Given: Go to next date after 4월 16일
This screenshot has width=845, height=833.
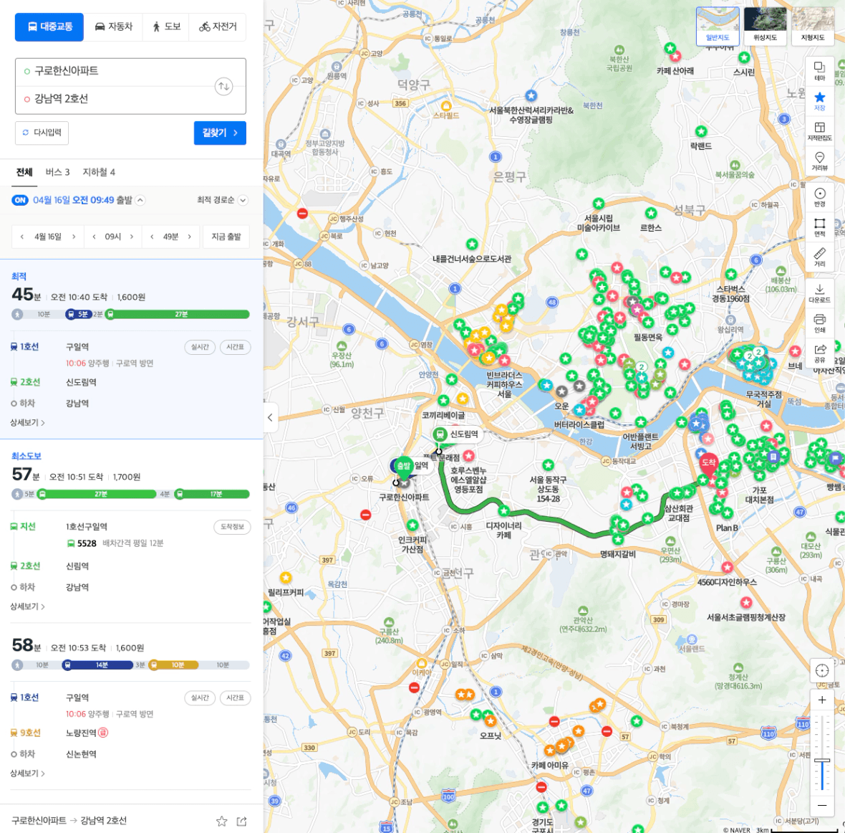Looking at the screenshot, I should (74, 237).
